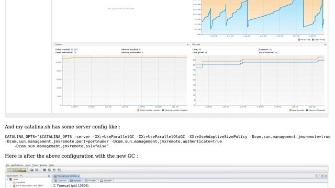Click "Here is after the above configuration" sentence

coord(71,156)
